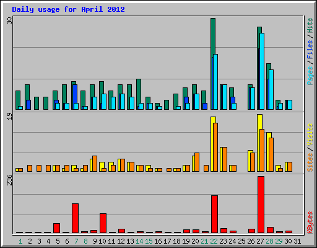This screenshot has width=317, height=248.
Task: Click the 'KBytes' legend label
Action: (x=310, y=223)
